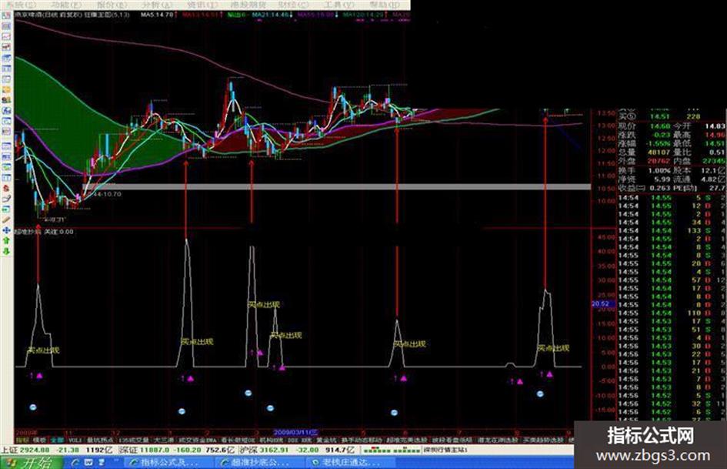Select the 全部 tab
Screen dimensions: 727x469
pyautogui.click(x=57, y=440)
